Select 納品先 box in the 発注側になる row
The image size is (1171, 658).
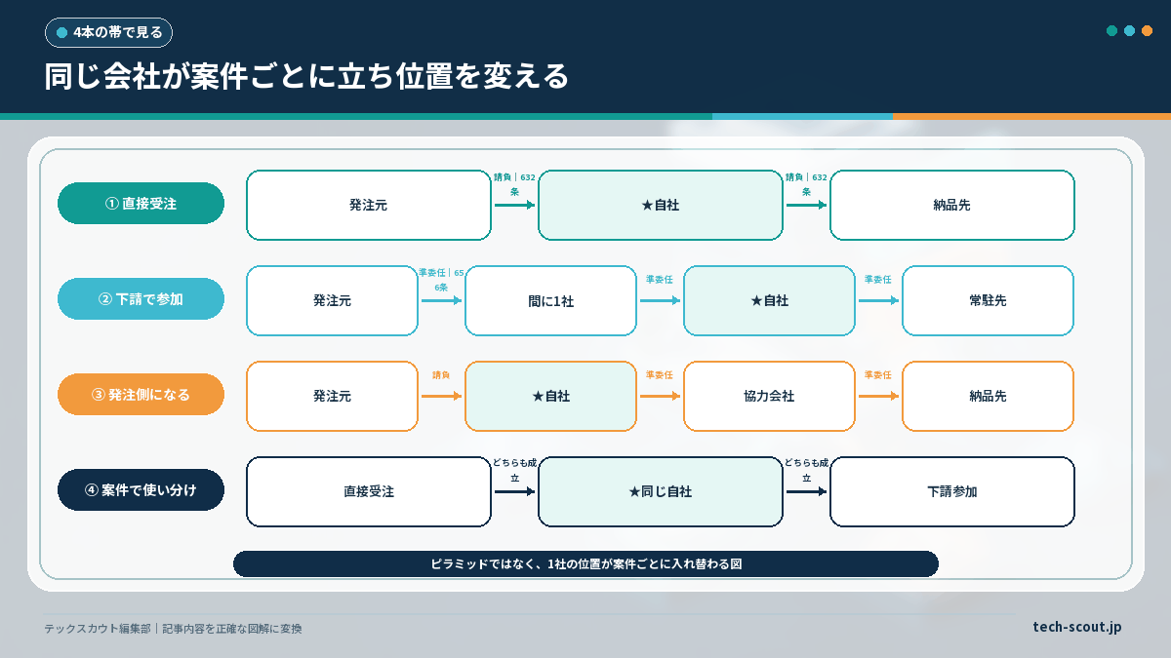click(x=988, y=396)
